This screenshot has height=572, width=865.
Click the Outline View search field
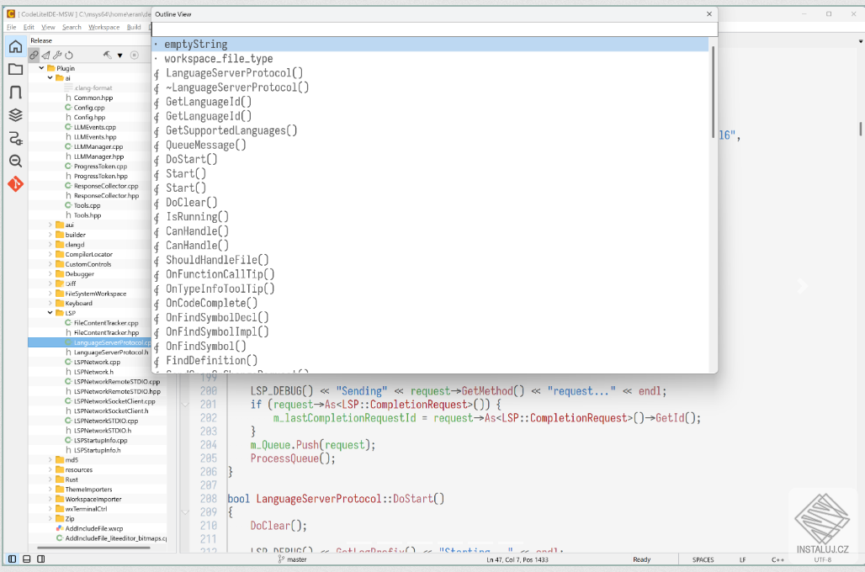coord(435,29)
